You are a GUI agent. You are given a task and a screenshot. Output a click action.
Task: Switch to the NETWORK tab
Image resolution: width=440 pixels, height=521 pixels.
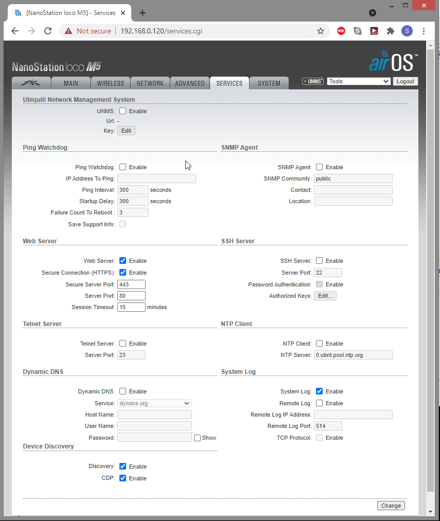[x=150, y=83]
